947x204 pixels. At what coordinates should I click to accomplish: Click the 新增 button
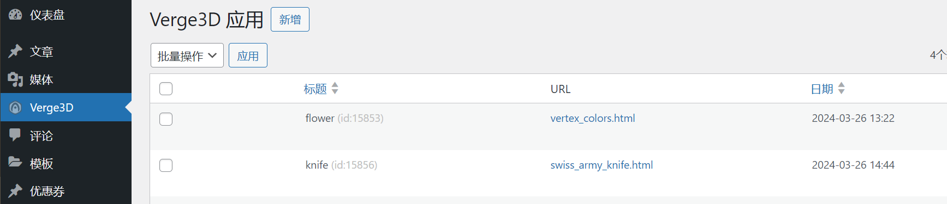tap(290, 20)
